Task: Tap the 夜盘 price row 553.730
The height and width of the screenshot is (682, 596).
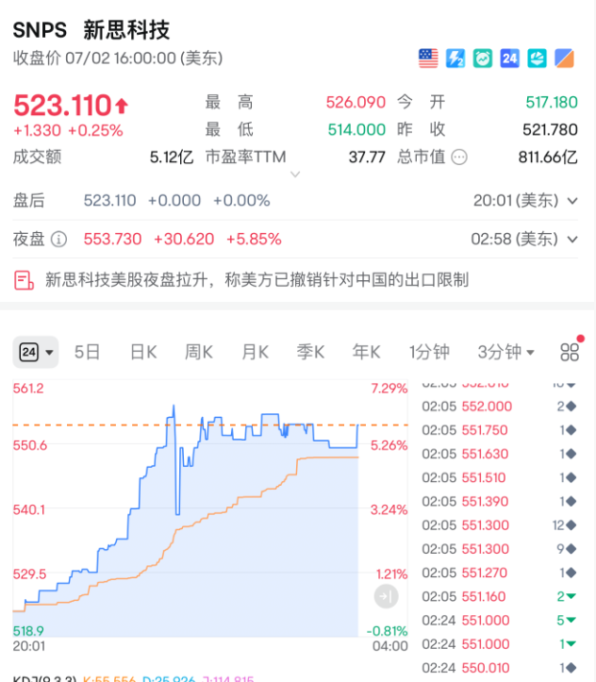Action: [x=112, y=240]
